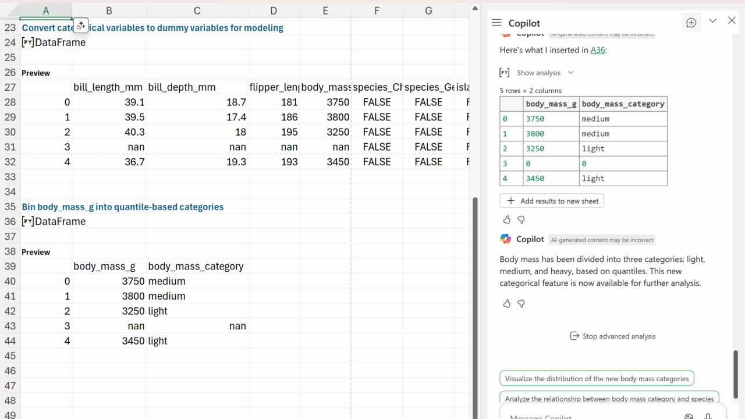Click Stop advanced analysis
Screen dimensions: 745x419
612,336
